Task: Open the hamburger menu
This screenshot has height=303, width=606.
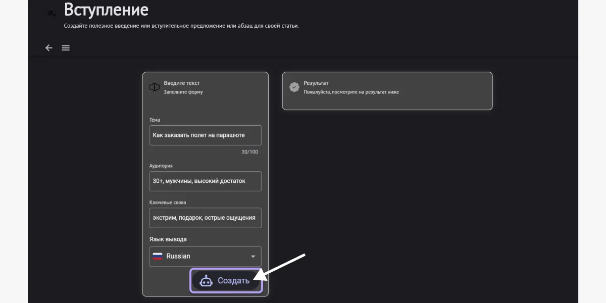Action: pos(66,48)
